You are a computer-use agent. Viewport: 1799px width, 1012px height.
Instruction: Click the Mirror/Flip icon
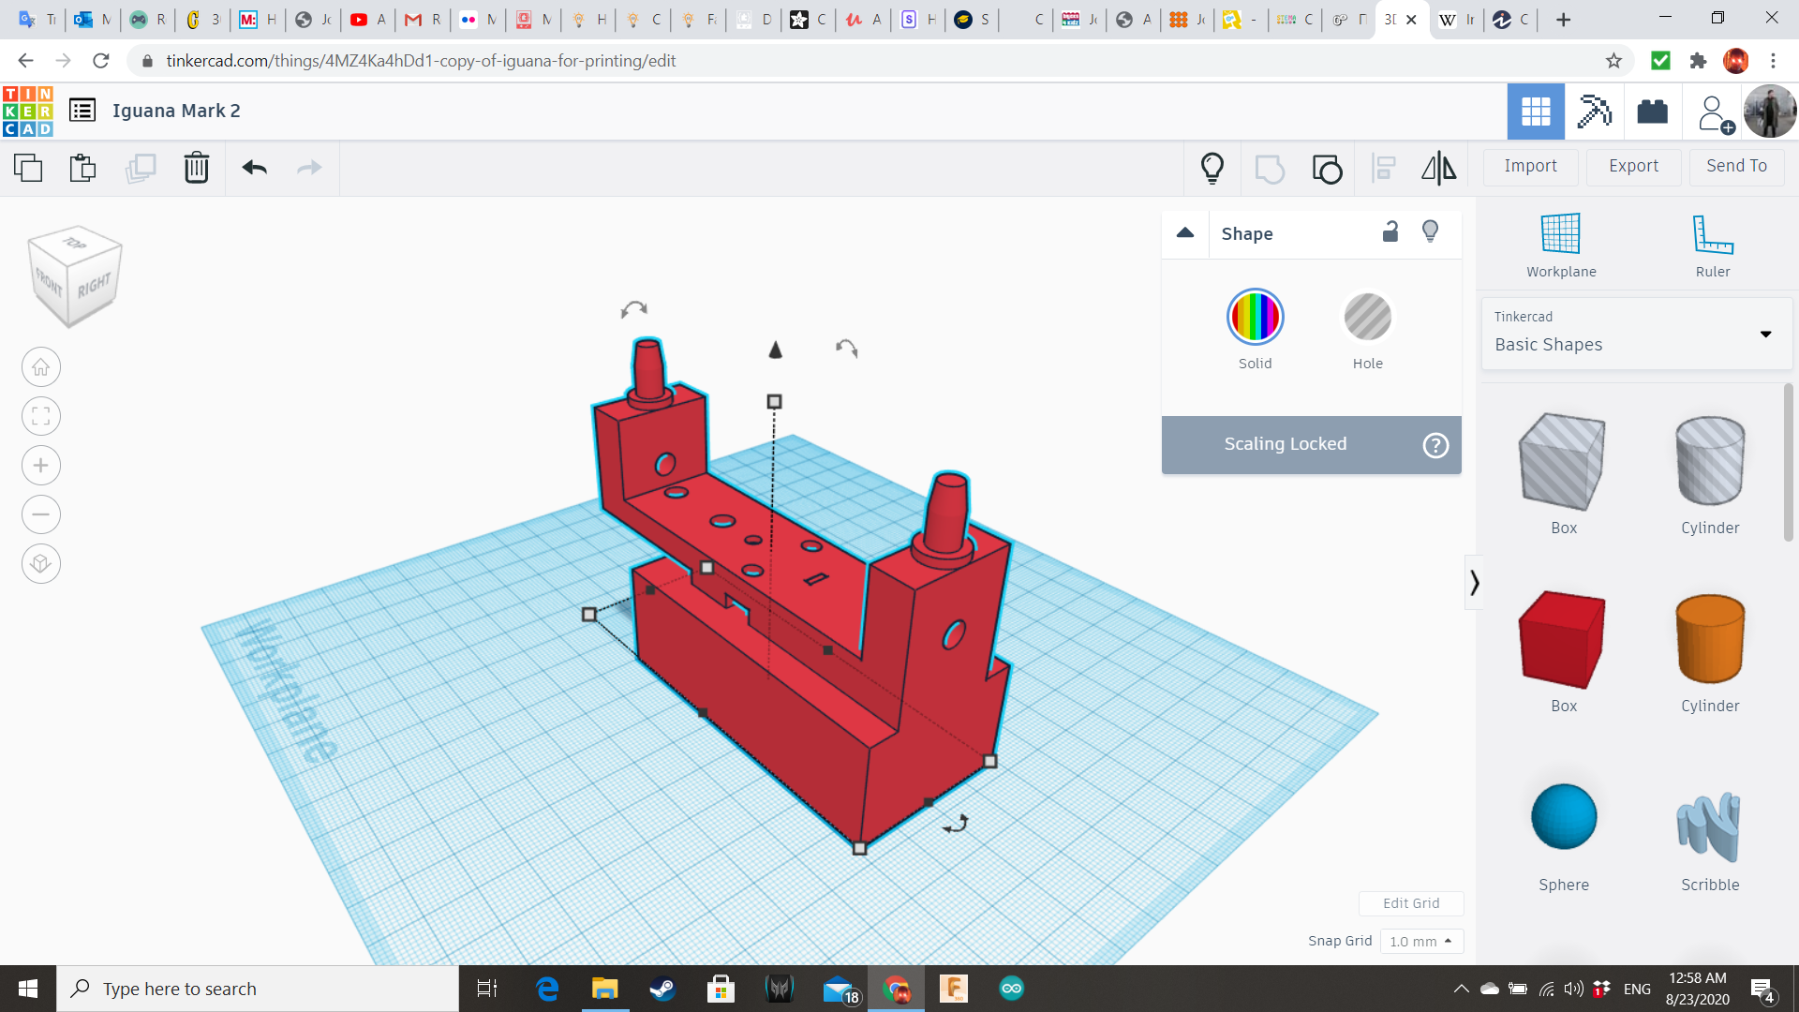pyautogui.click(x=1437, y=167)
